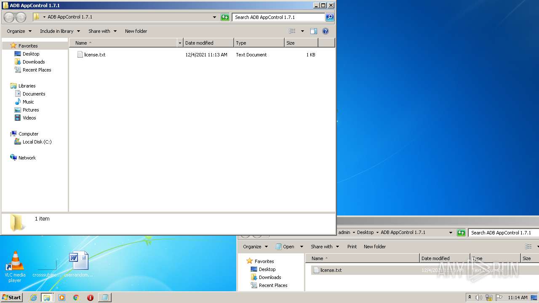This screenshot has width=539, height=303.
Task: Launch Google Chrome from taskbar
Action: (76, 298)
